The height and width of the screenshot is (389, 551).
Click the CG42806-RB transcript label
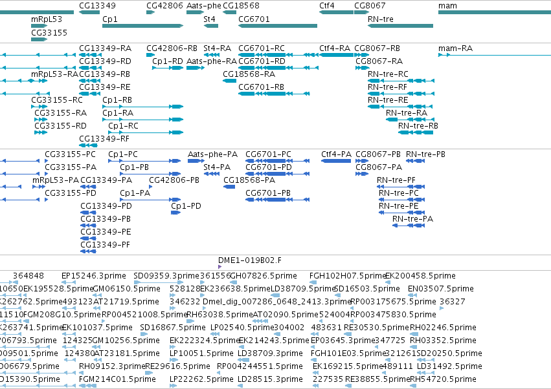(172, 48)
